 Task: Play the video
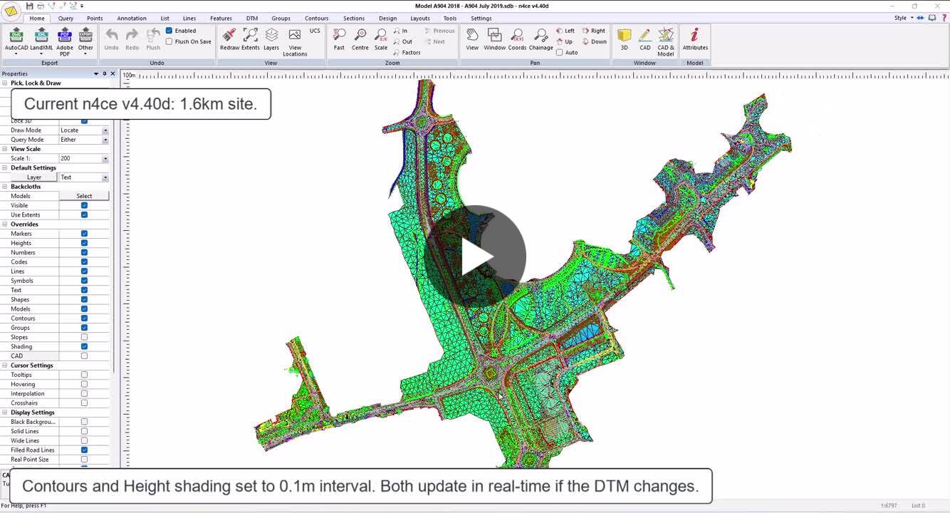[475, 256]
